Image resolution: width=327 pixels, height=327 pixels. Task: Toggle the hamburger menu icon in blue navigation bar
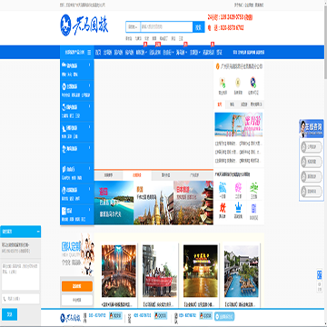coord(89,53)
